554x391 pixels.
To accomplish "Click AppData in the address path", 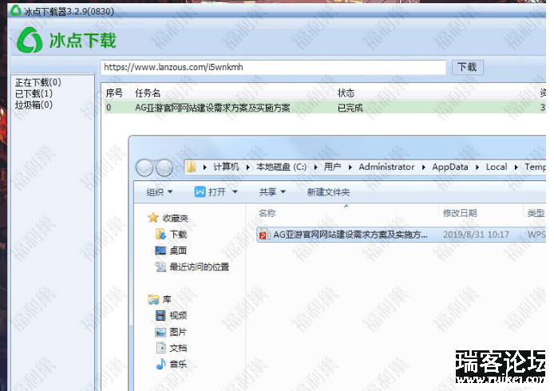I will [x=450, y=167].
